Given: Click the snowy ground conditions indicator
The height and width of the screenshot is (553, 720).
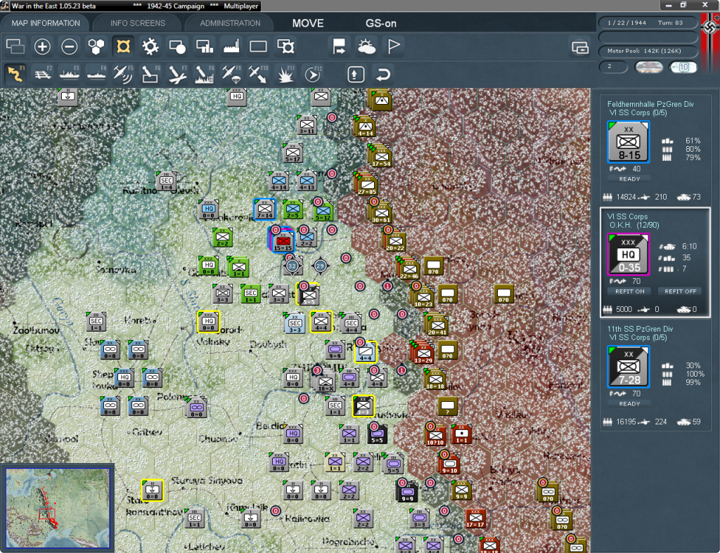Looking at the screenshot, I should tap(648, 67).
